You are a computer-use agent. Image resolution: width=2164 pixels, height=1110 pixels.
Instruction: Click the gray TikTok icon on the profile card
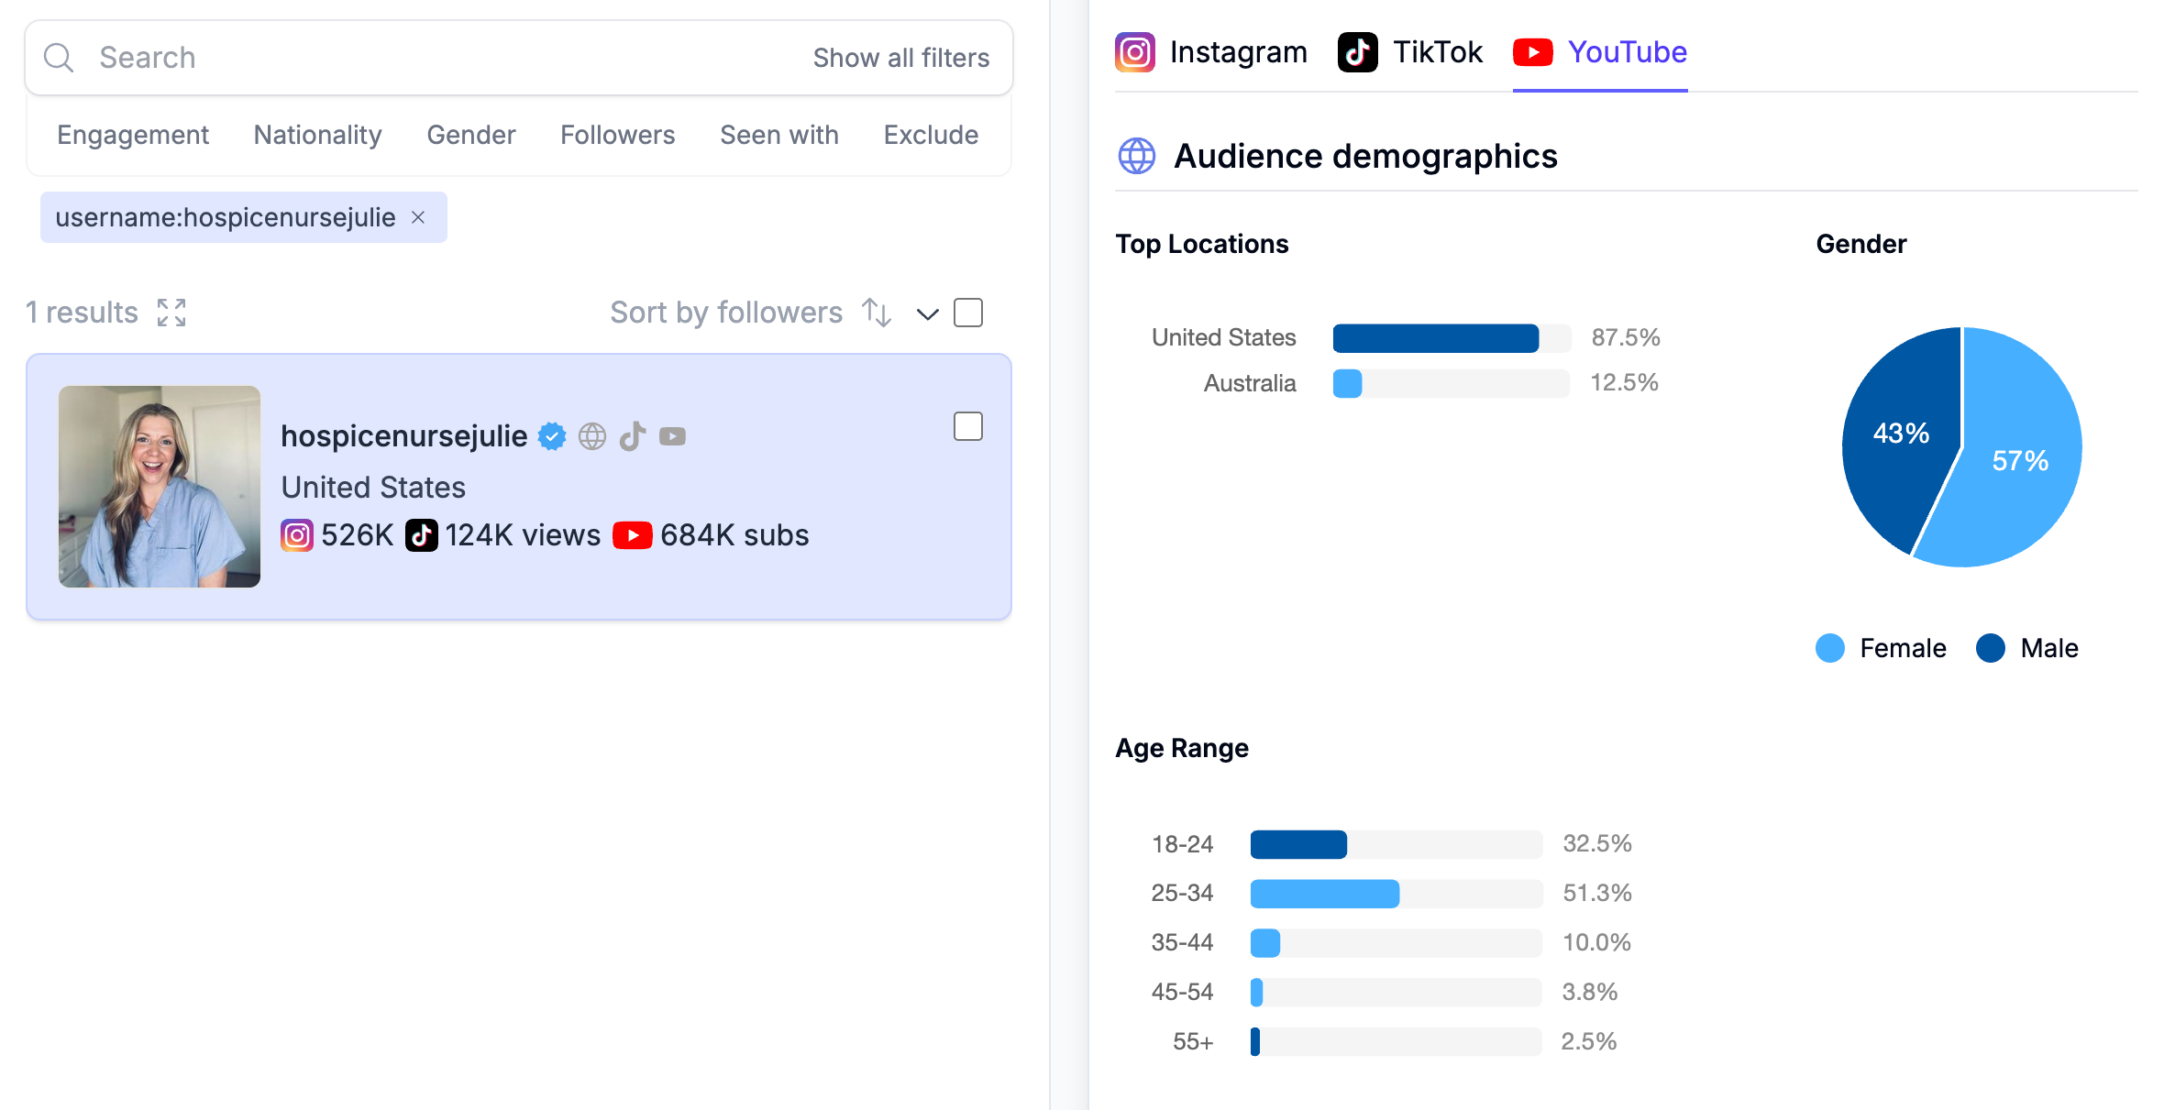pyautogui.click(x=633, y=436)
